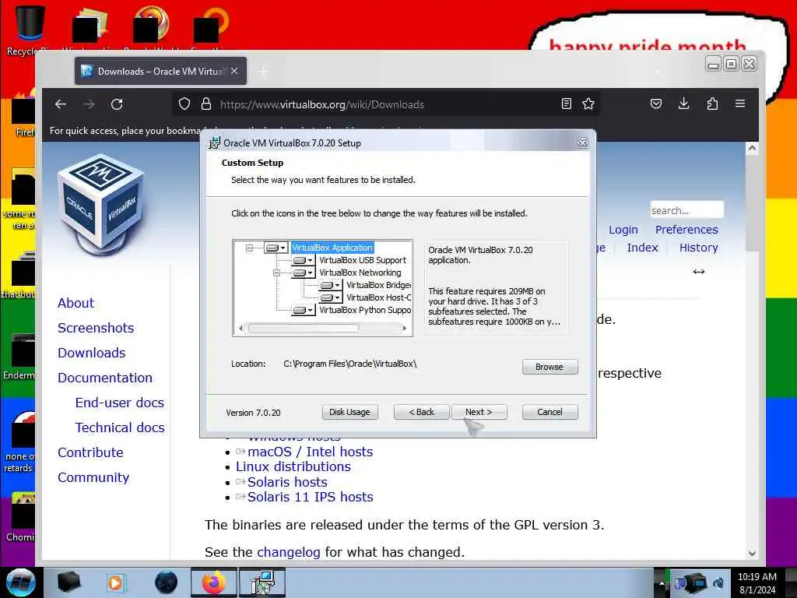
Task: Click the feature tree horizontal scrollbar thumb
Action: click(304, 328)
